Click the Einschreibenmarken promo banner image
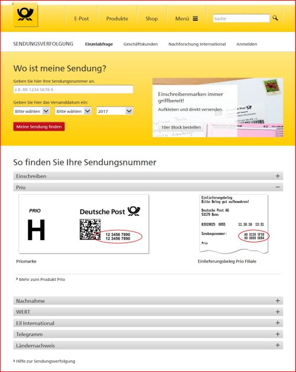 218,108
